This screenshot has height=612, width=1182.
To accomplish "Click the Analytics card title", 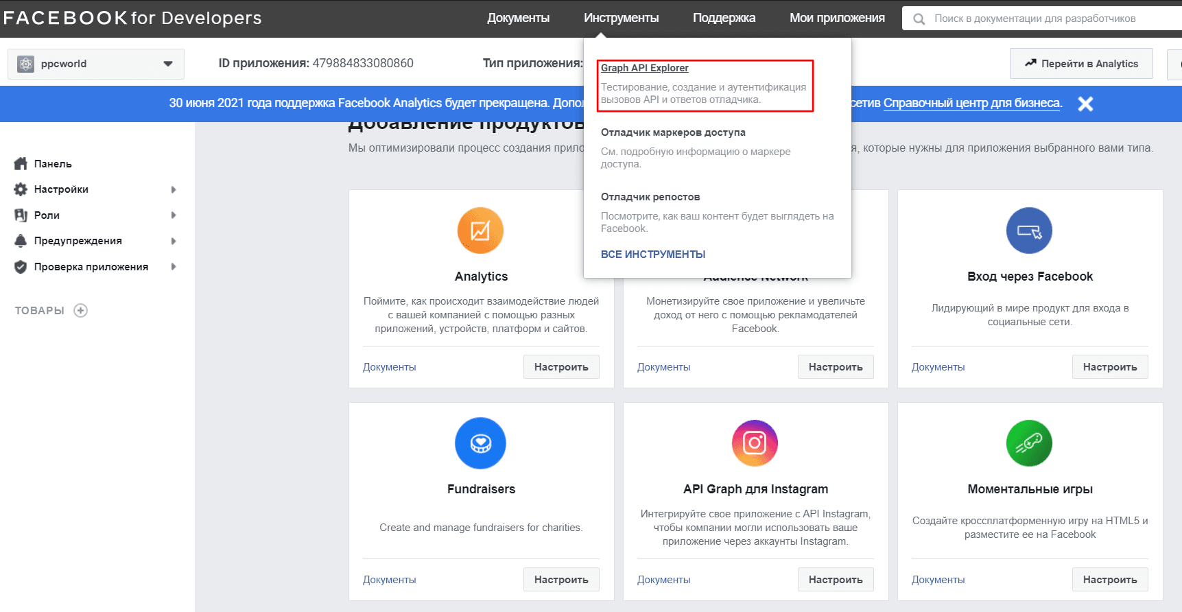I will click(x=481, y=276).
